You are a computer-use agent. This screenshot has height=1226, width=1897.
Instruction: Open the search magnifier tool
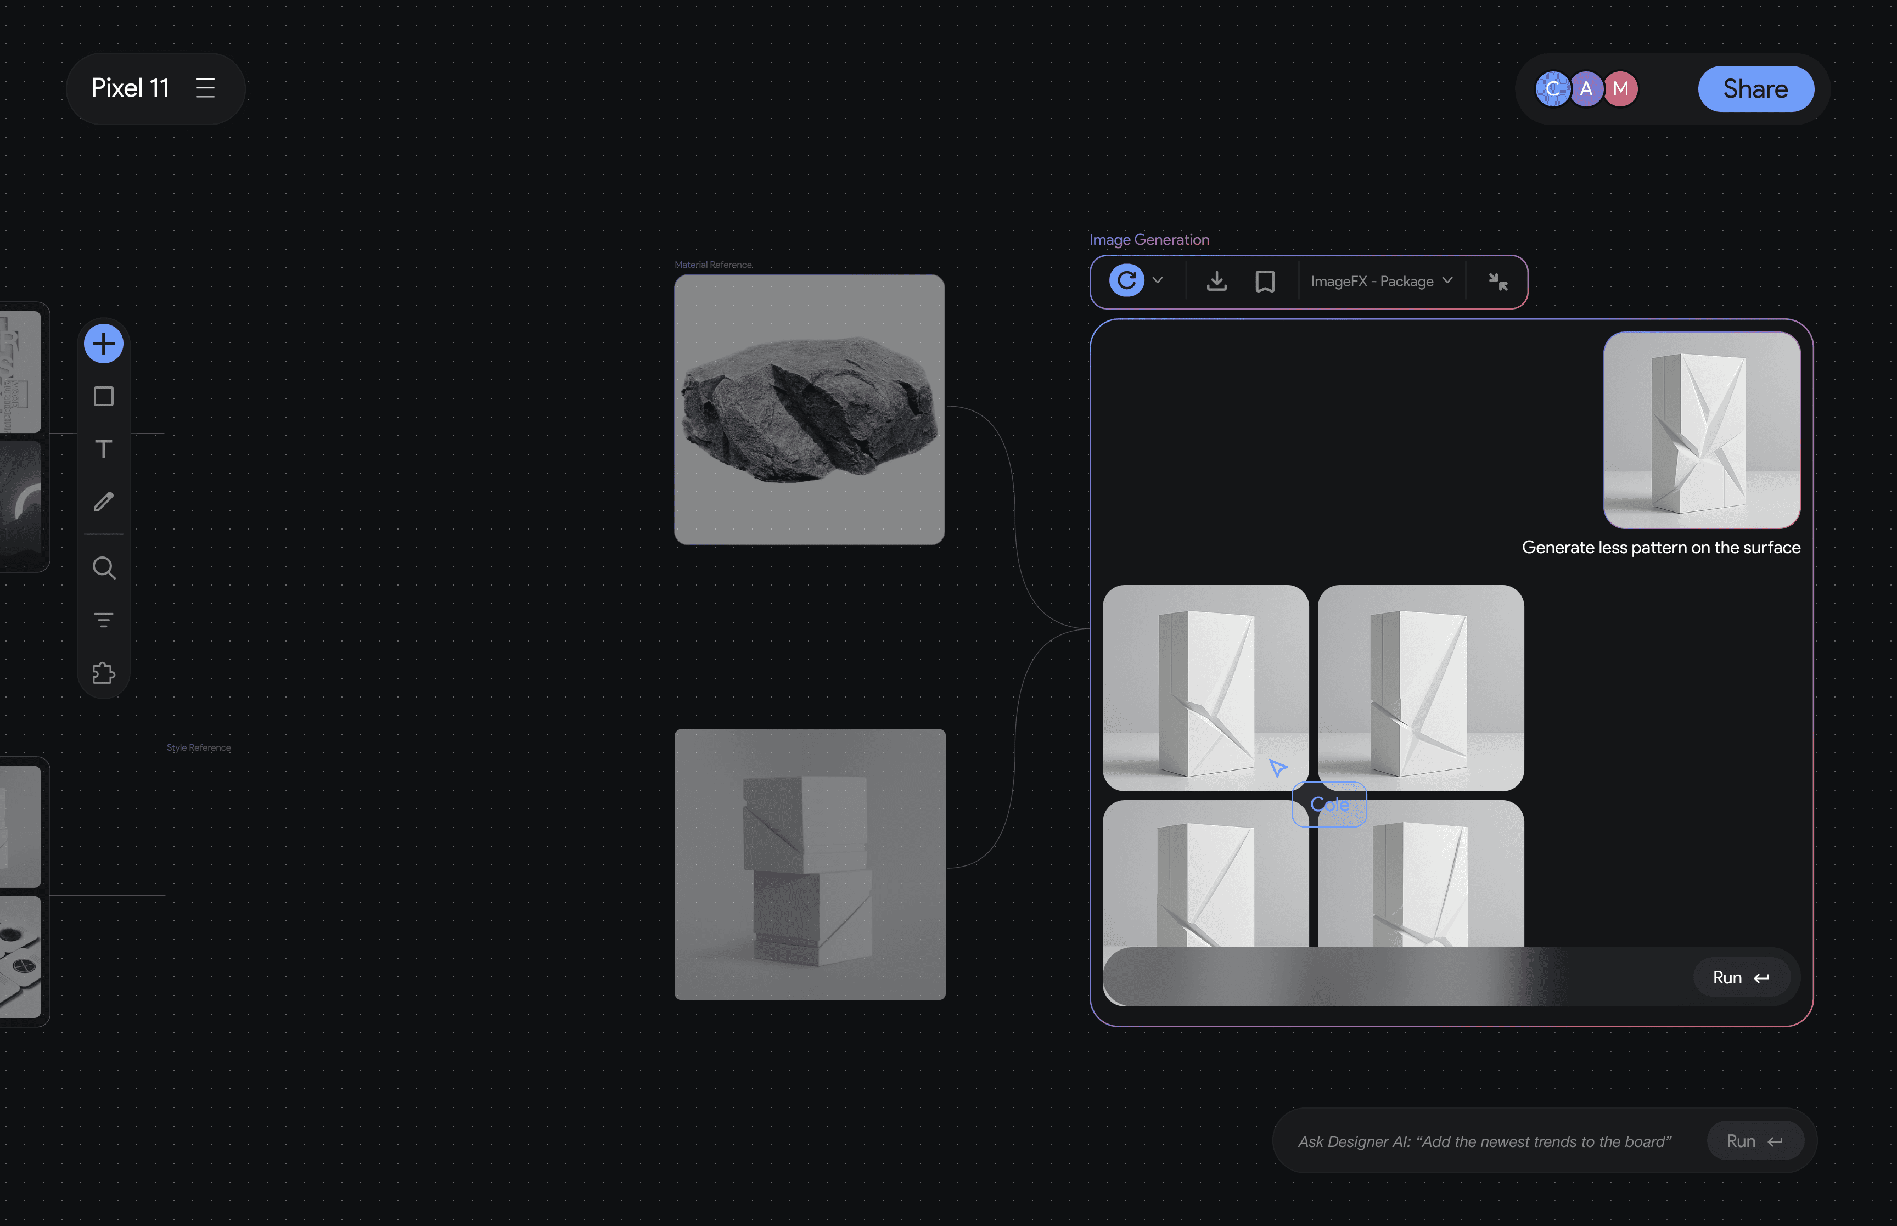pyautogui.click(x=104, y=567)
